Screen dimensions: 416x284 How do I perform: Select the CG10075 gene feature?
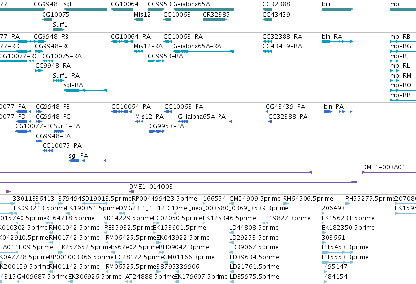coord(47,20)
